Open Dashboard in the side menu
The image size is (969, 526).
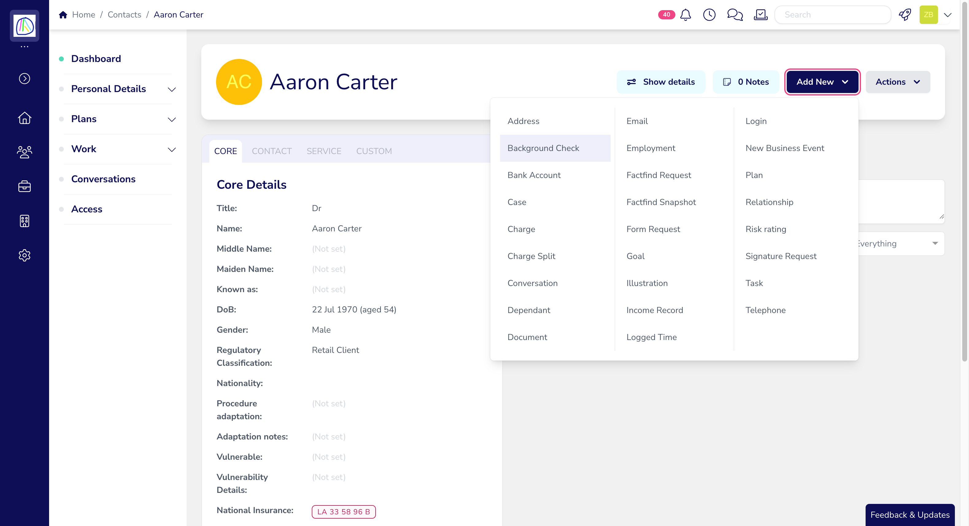coord(96,59)
